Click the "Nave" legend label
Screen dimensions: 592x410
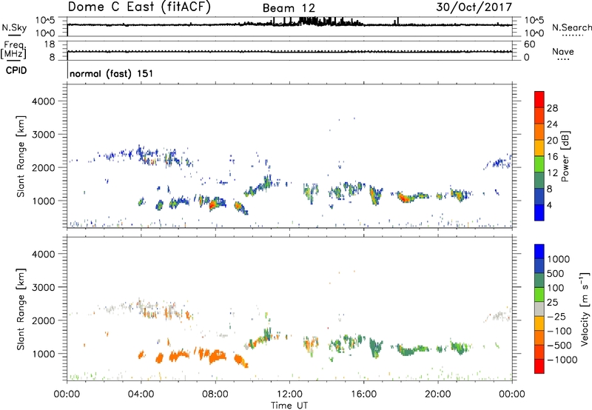click(563, 52)
